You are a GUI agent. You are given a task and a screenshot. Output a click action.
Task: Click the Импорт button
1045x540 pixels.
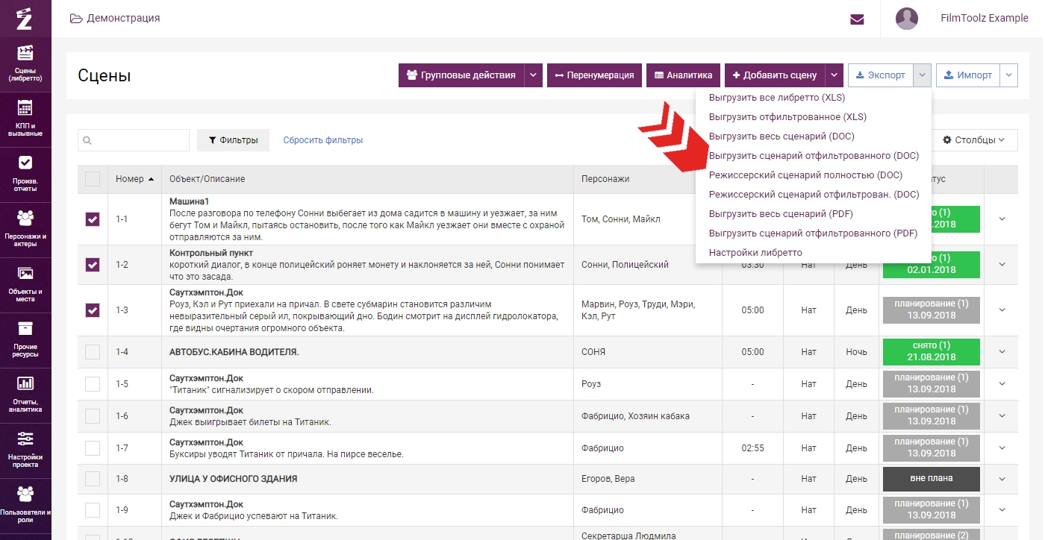(x=969, y=75)
